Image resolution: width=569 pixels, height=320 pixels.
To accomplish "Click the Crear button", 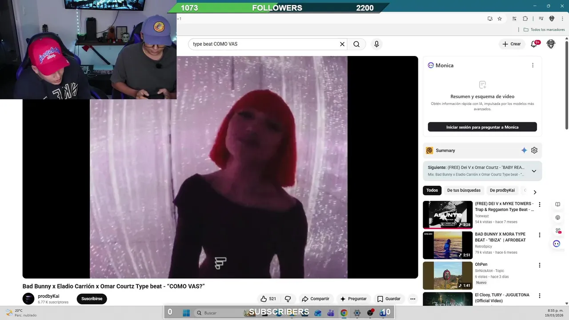I will click(511, 44).
